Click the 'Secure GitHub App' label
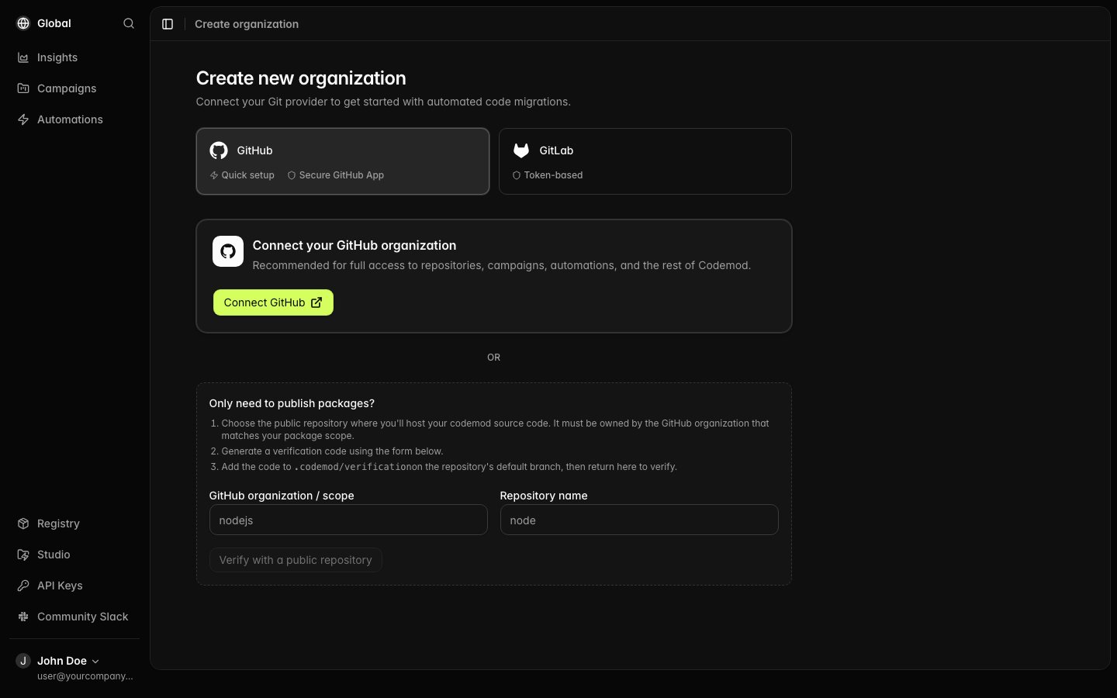The height and width of the screenshot is (698, 1117). pyautogui.click(x=341, y=175)
